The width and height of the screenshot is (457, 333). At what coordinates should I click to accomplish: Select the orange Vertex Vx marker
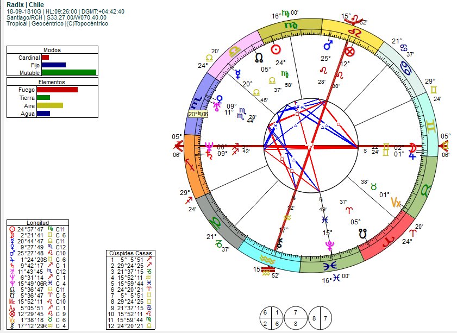pyautogui.click(x=396, y=202)
